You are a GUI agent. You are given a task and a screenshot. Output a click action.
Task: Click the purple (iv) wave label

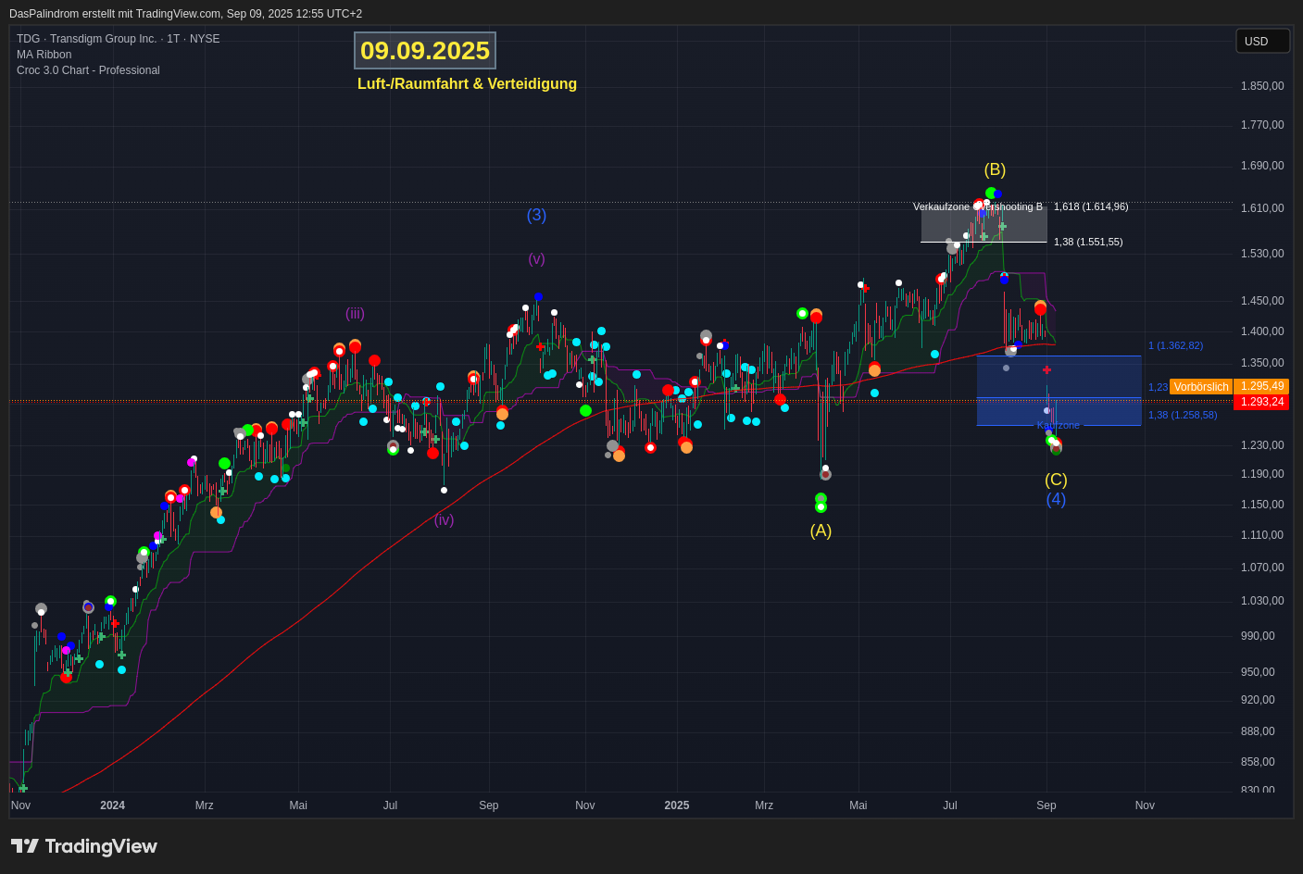point(444,520)
